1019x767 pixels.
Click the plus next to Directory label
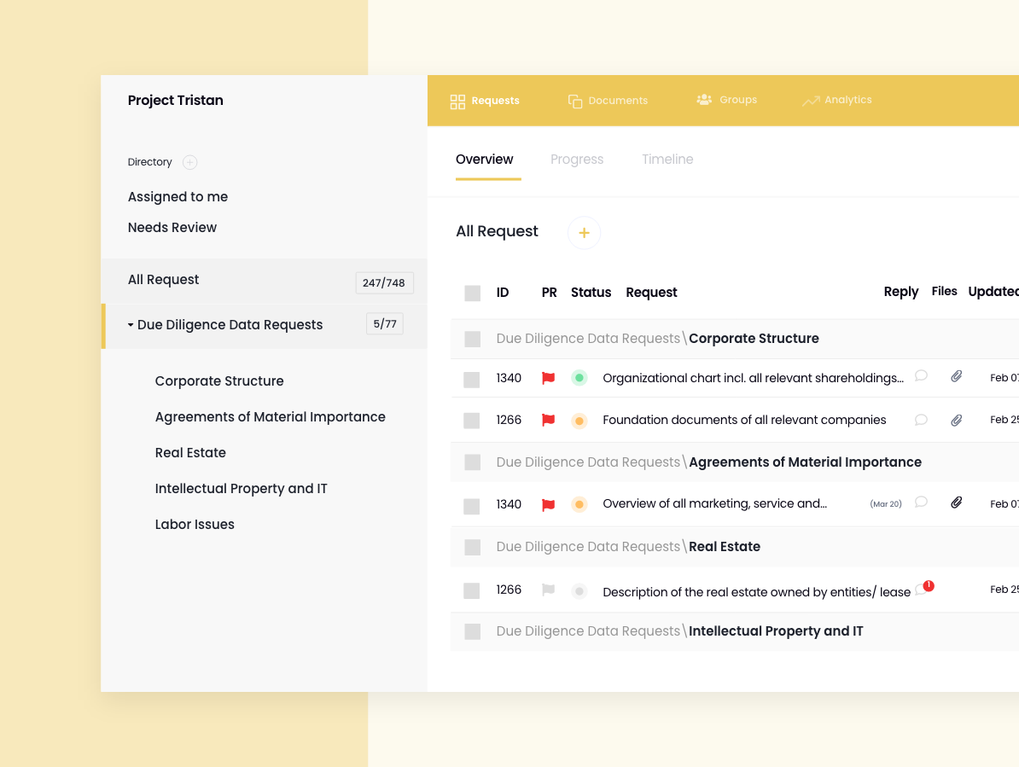(x=189, y=162)
